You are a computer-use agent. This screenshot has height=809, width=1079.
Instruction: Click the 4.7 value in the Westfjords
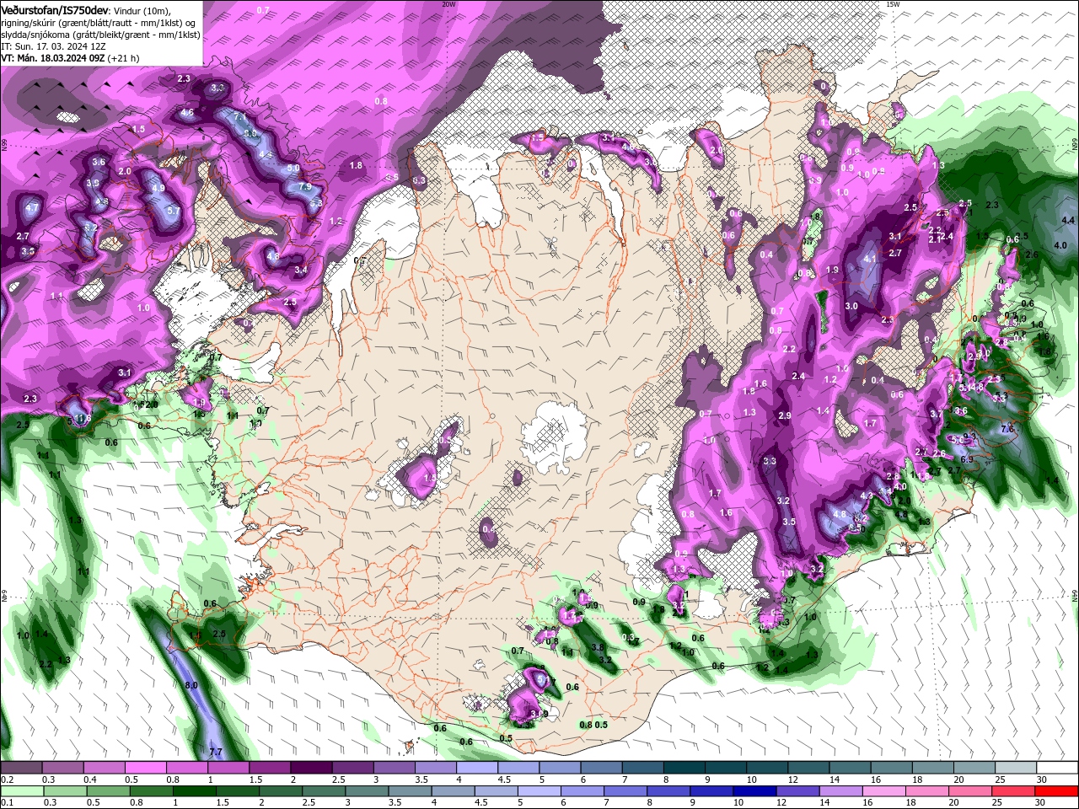click(33, 207)
